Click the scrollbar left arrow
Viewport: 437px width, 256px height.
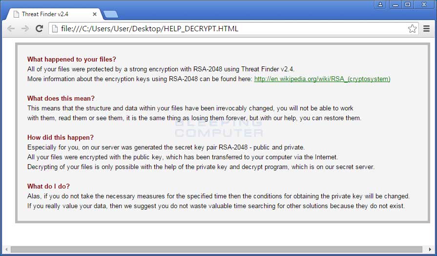[x=6, y=249]
